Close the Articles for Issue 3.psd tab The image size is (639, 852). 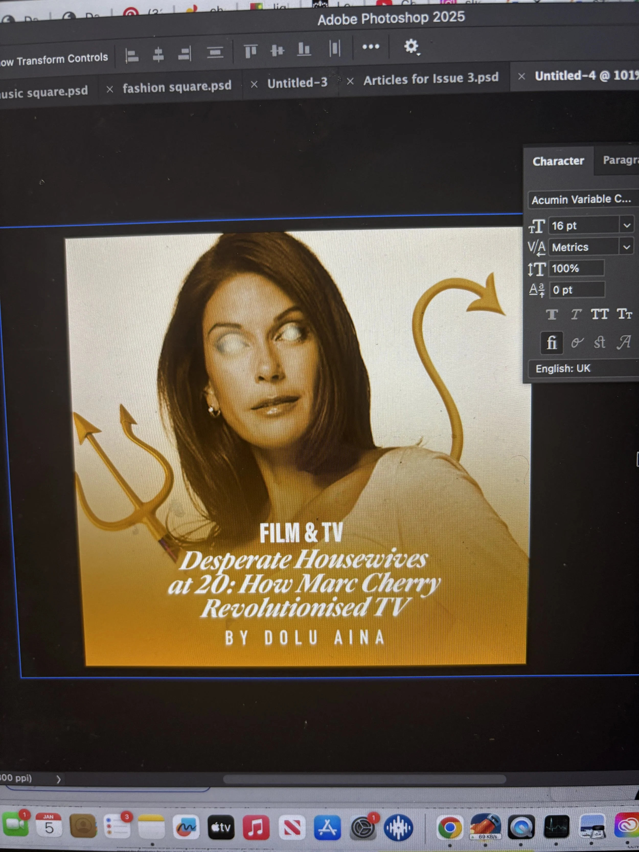[x=350, y=81]
